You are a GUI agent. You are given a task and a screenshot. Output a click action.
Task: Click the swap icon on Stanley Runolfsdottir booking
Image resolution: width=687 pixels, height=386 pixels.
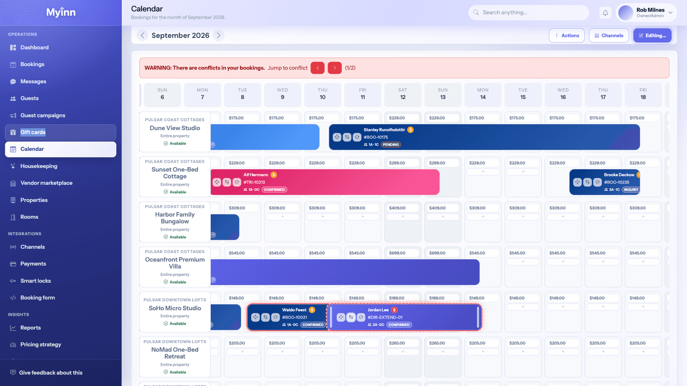pyautogui.click(x=347, y=137)
